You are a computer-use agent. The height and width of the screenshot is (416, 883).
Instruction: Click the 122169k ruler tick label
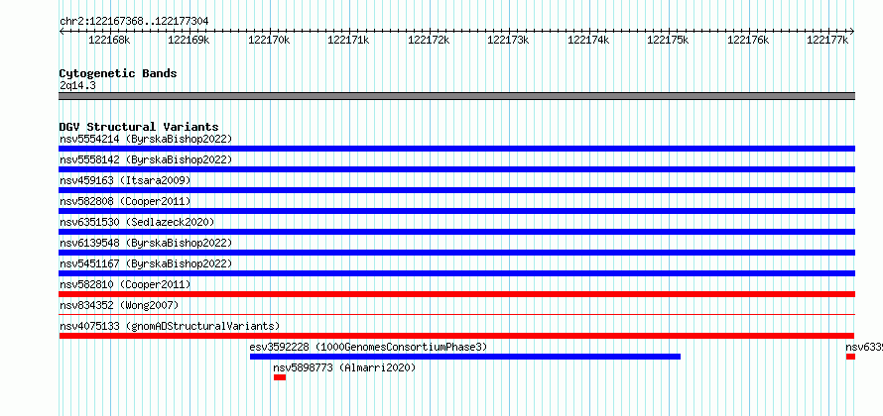189,40
